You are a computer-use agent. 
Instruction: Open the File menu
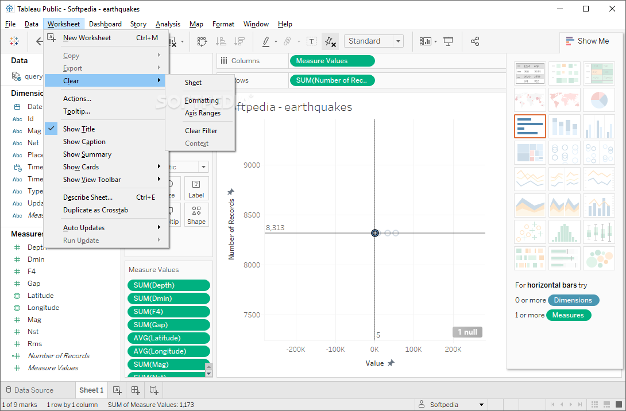pyautogui.click(x=10, y=24)
